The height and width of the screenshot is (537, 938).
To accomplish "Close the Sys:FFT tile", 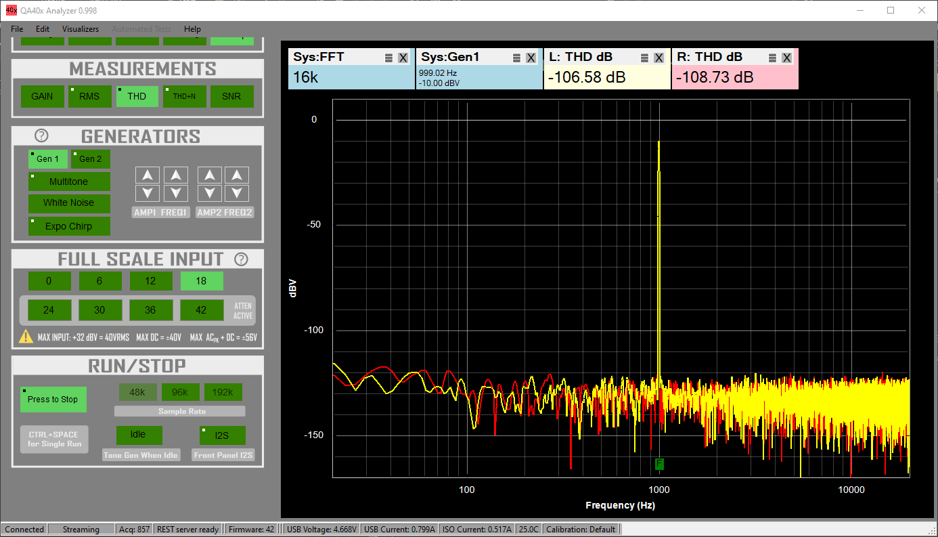I will (403, 58).
